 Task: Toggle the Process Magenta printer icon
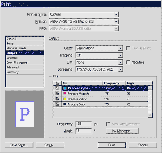[x=57, y=94]
